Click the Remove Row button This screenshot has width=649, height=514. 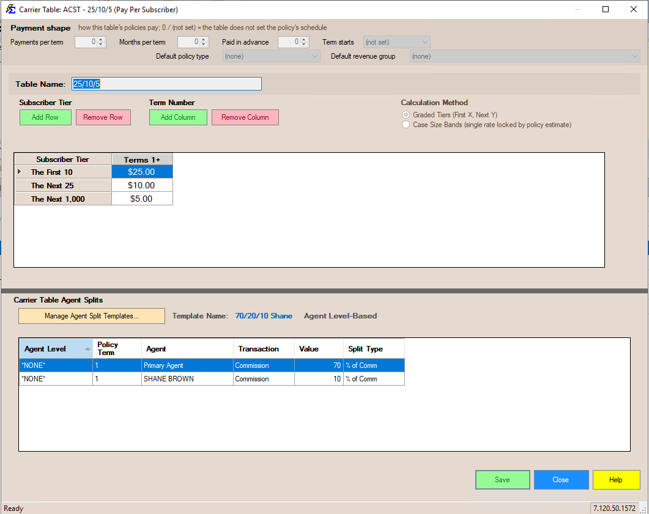point(103,117)
